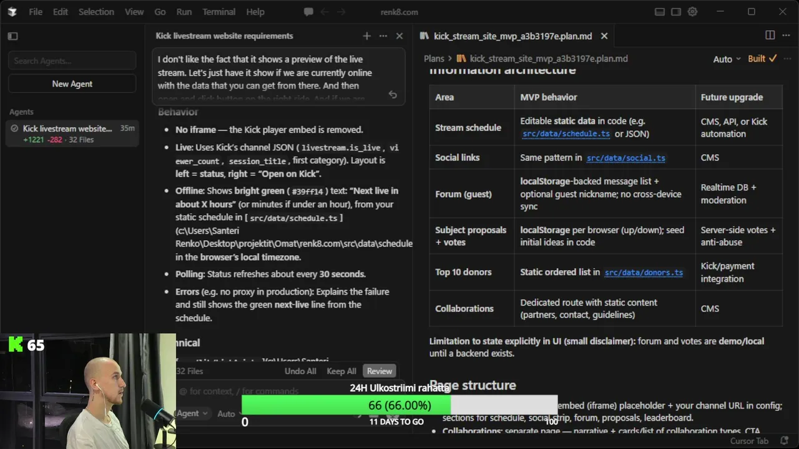Click the 'Kick/payment integration' cell

739,273
